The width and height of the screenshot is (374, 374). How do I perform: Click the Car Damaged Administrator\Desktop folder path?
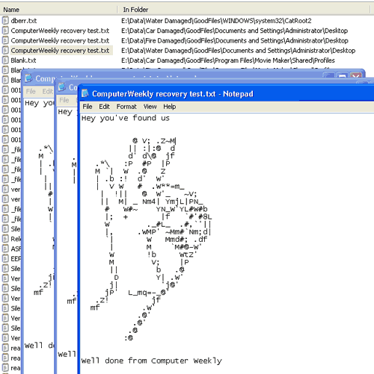point(235,31)
